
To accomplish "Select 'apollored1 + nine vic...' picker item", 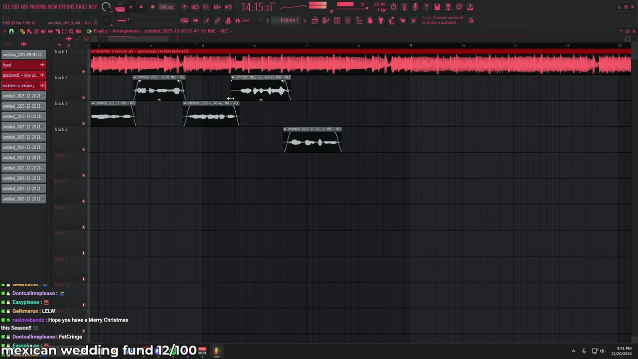I will coord(23,75).
